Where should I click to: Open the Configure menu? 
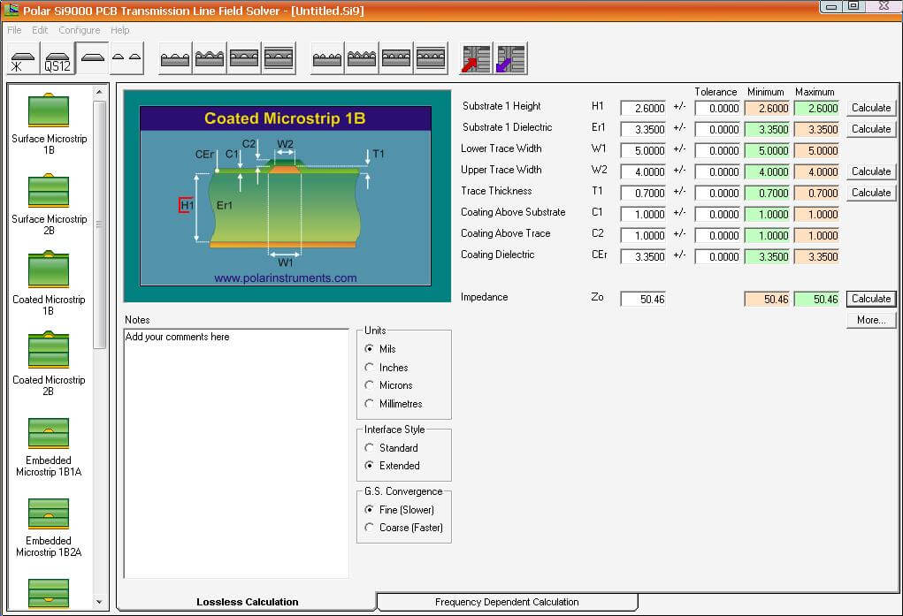point(79,29)
